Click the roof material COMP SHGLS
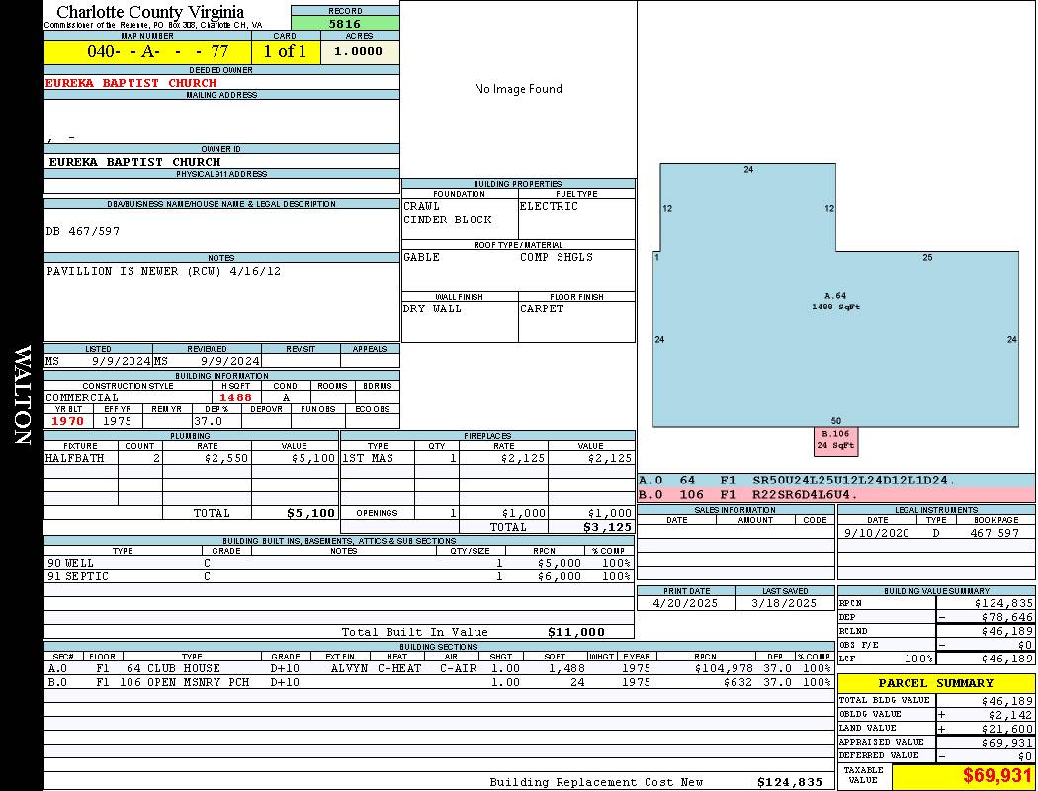This screenshot has width=1038, height=791. tap(556, 257)
